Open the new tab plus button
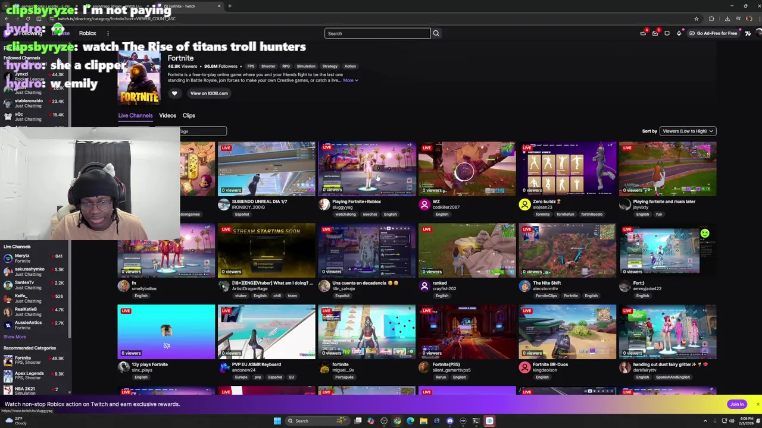Screen dimensions: 762x428 230,6
